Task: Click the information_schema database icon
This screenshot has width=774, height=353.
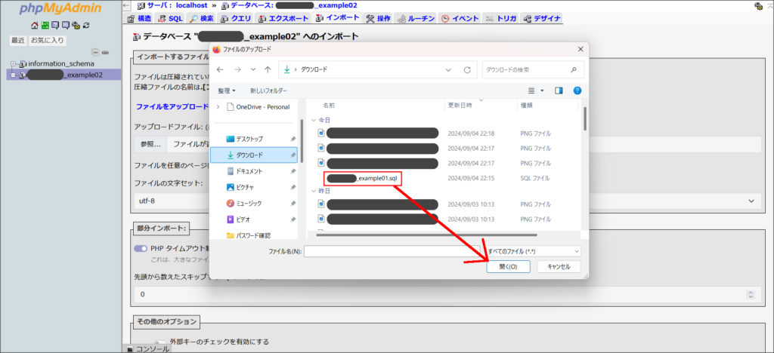Action: [23, 63]
